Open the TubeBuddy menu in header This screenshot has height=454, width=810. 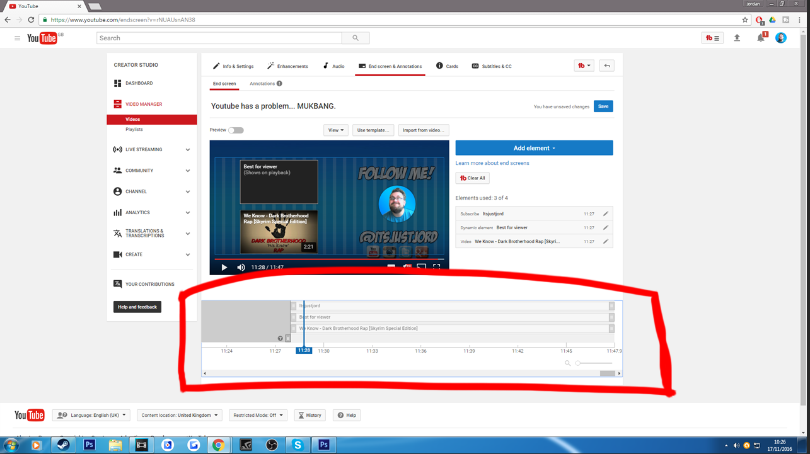(712, 38)
